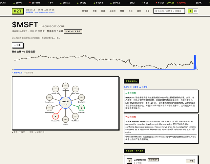Select the $V ticker in the top tape
210x164 pixels.
(x=51, y=3)
